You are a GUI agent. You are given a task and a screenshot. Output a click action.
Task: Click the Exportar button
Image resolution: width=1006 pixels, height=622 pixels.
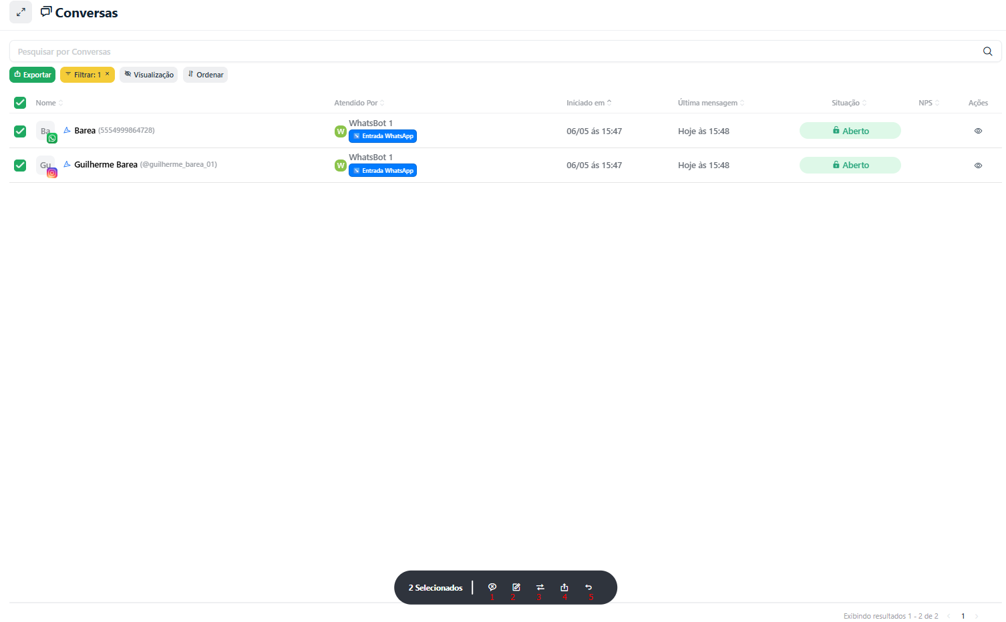[x=33, y=75]
